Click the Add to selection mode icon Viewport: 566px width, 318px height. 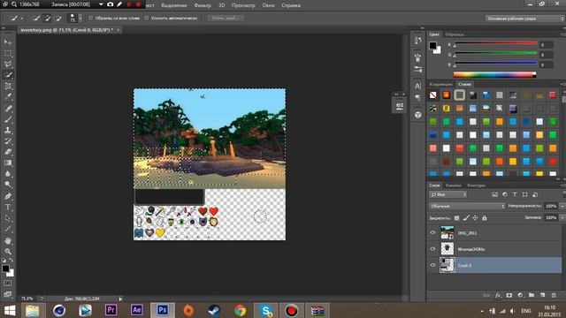click(47, 18)
